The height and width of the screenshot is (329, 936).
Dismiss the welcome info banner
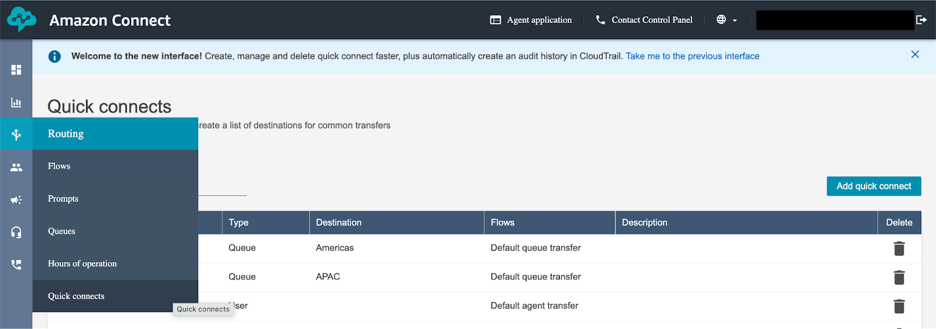[915, 54]
